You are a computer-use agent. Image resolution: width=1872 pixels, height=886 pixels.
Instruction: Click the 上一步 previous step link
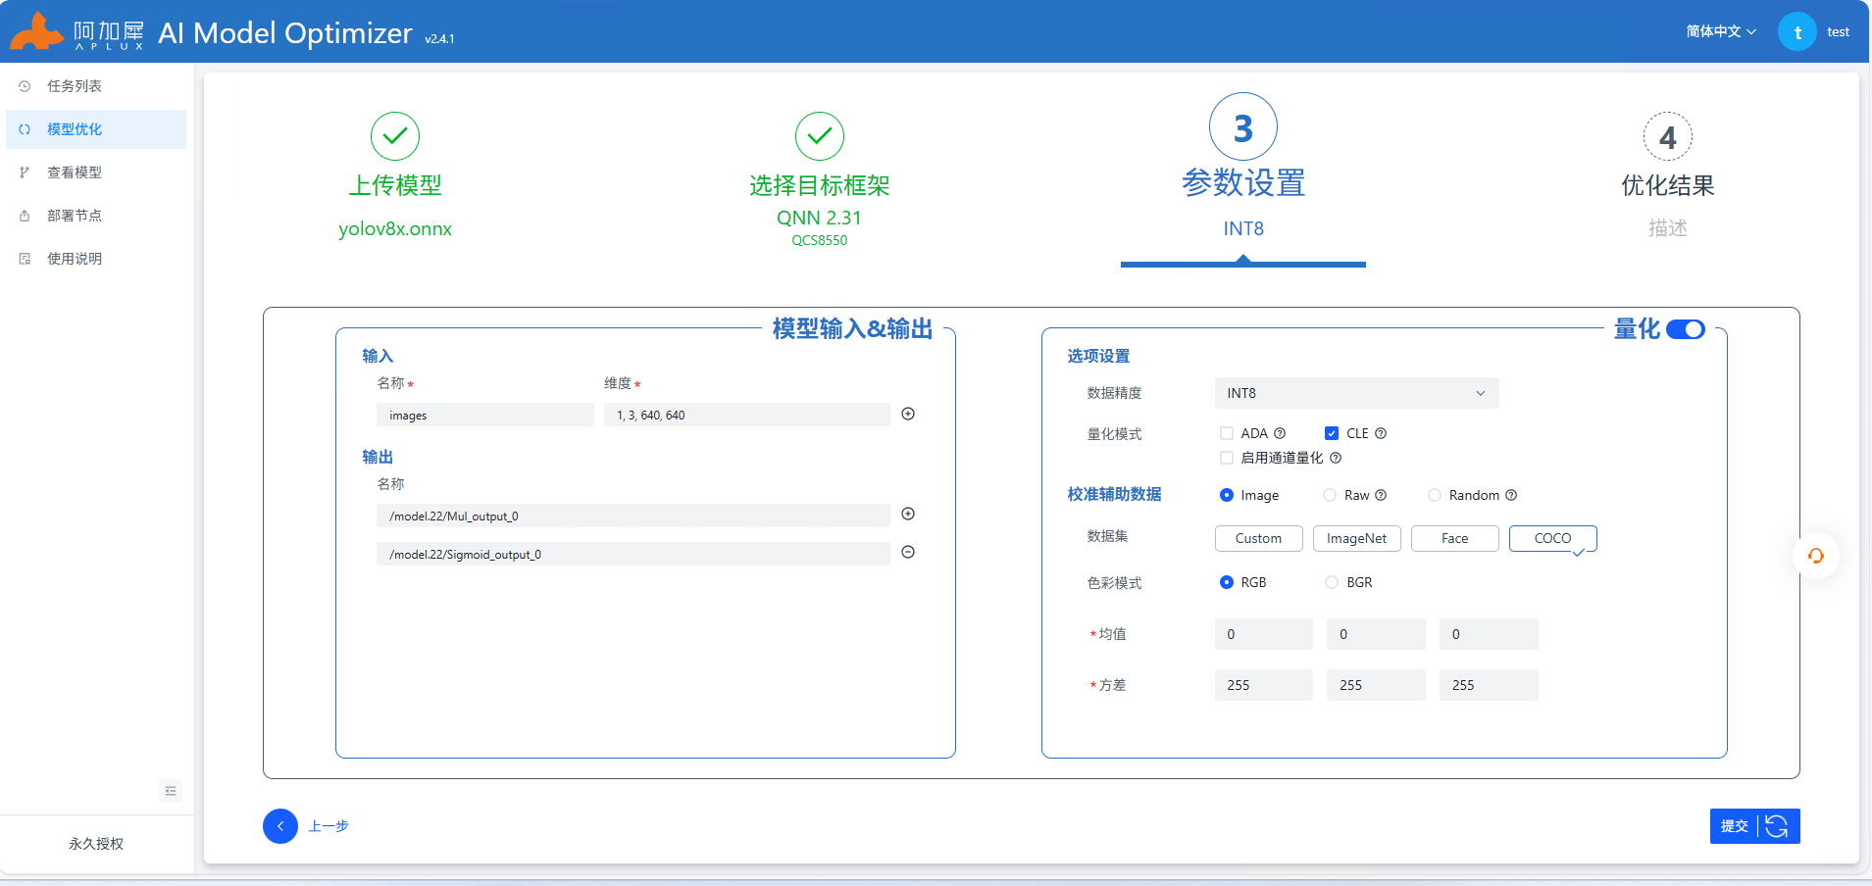(329, 826)
